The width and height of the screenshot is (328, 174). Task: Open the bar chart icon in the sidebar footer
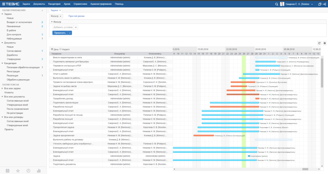coord(39,171)
